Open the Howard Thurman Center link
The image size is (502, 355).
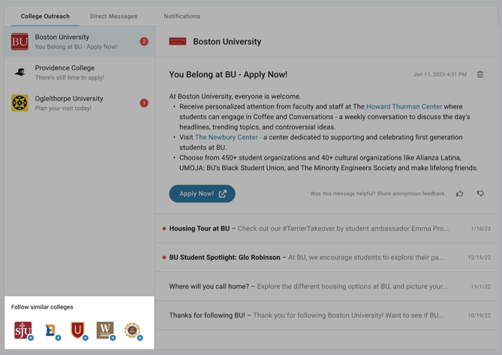click(x=404, y=106)
